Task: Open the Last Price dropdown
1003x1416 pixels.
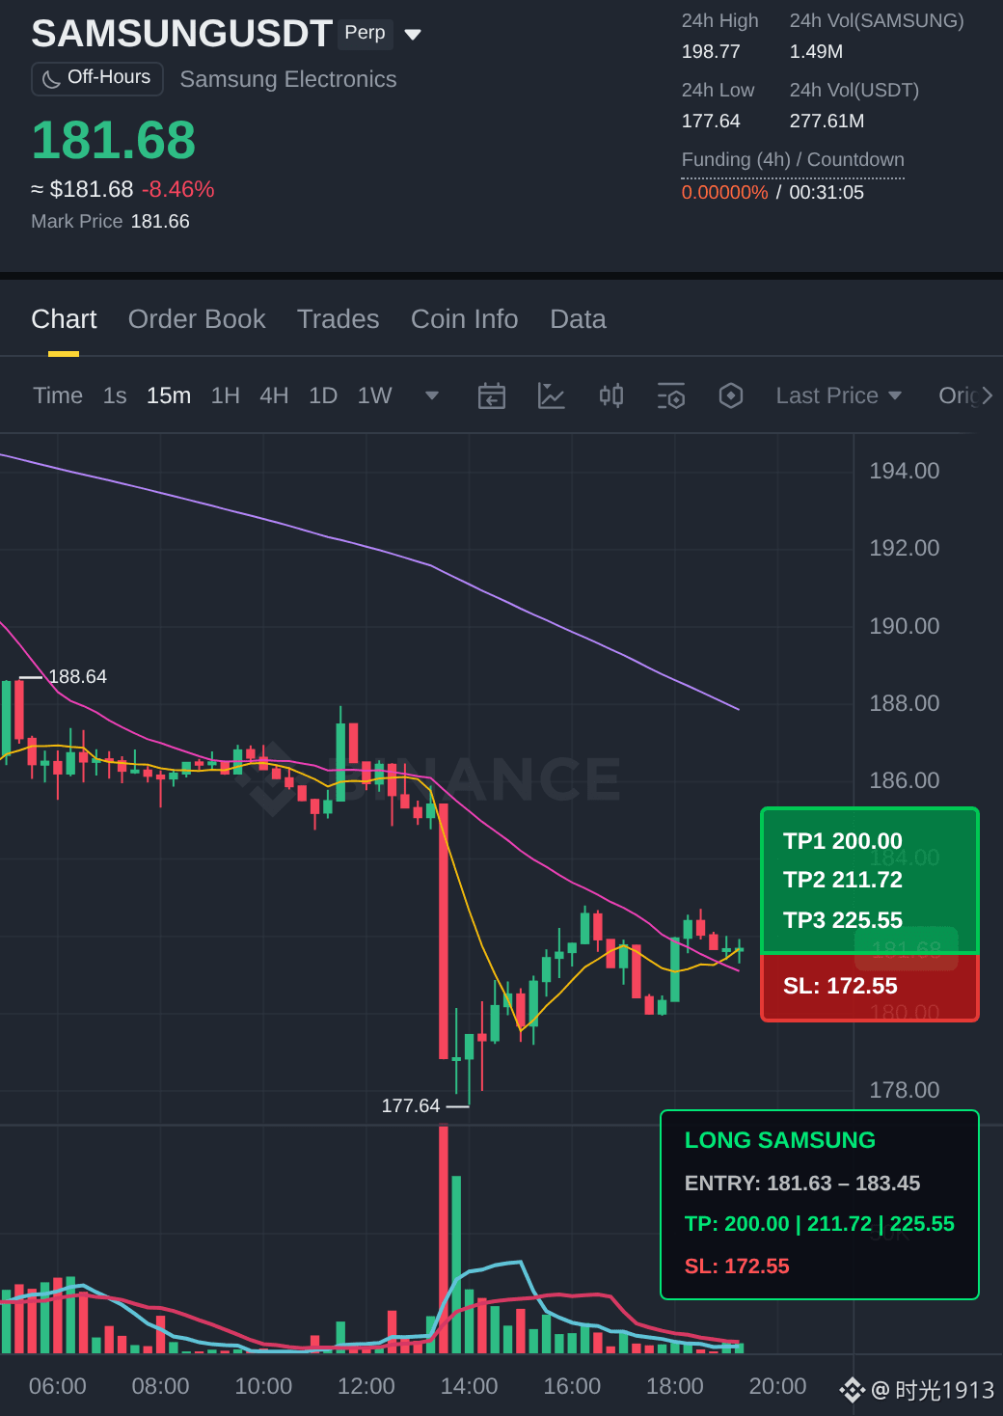Action: click(x=839, y=395)
